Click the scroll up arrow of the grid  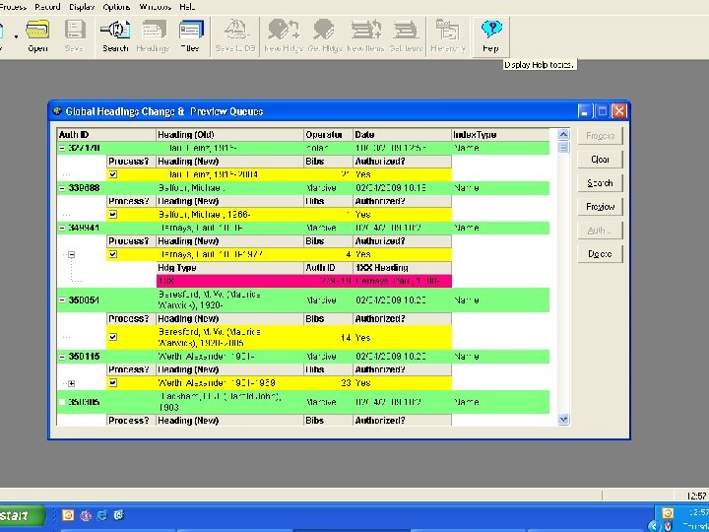[x=563, y=134]
